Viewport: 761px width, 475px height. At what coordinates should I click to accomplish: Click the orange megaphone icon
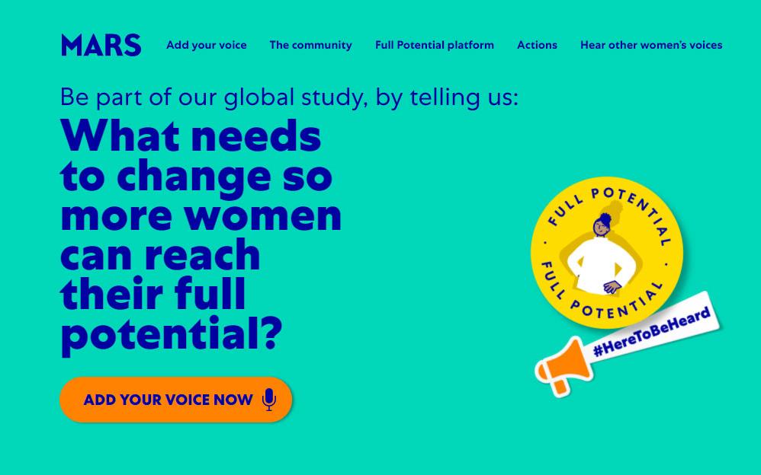564,367
